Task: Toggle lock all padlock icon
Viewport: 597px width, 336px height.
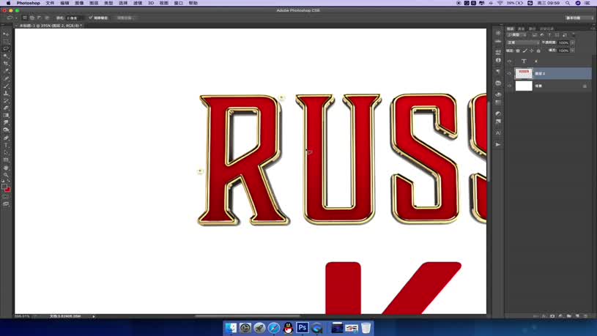Action: tap(538, 51)
